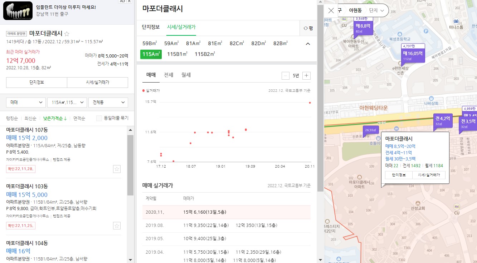
Task: Select area type 59B㎡
Action: 150,44
